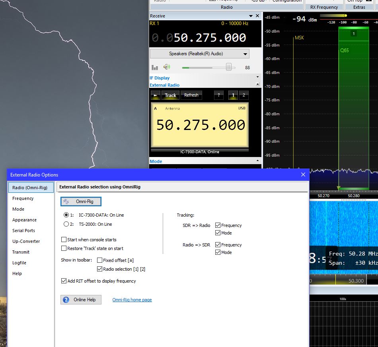
Task: Close the Receive panel
Action: (257, 16)
